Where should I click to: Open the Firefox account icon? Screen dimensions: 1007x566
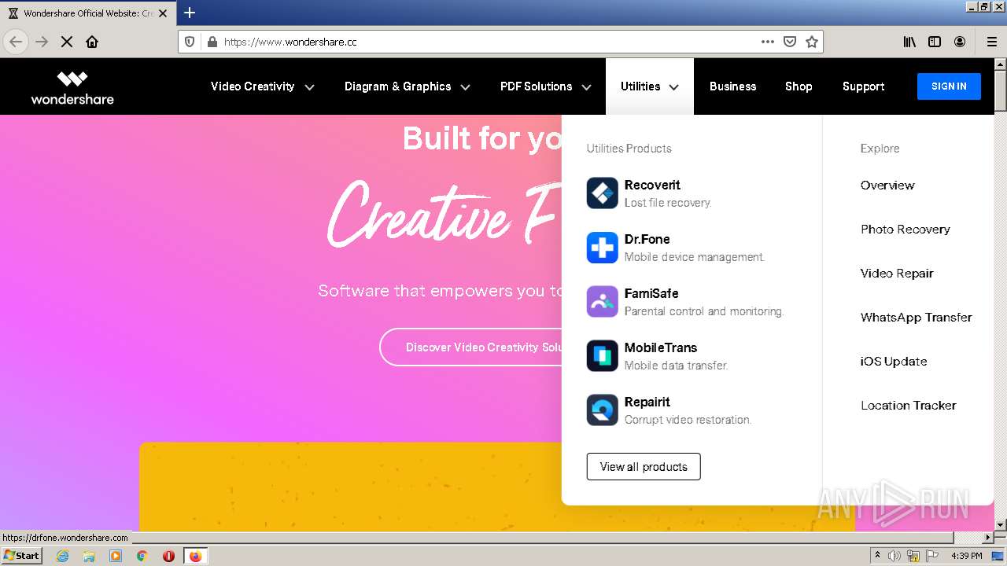coord(960,42)
